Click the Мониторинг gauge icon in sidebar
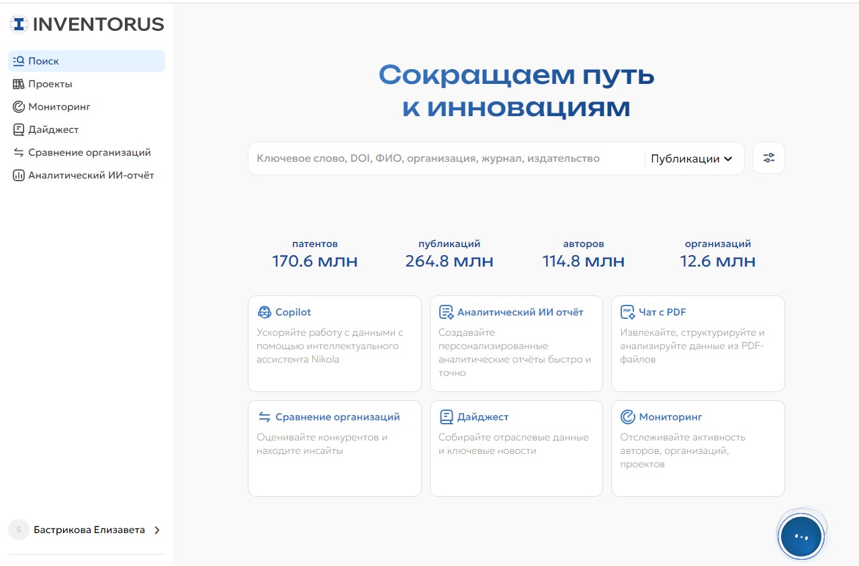 click(x=19, y=107)
